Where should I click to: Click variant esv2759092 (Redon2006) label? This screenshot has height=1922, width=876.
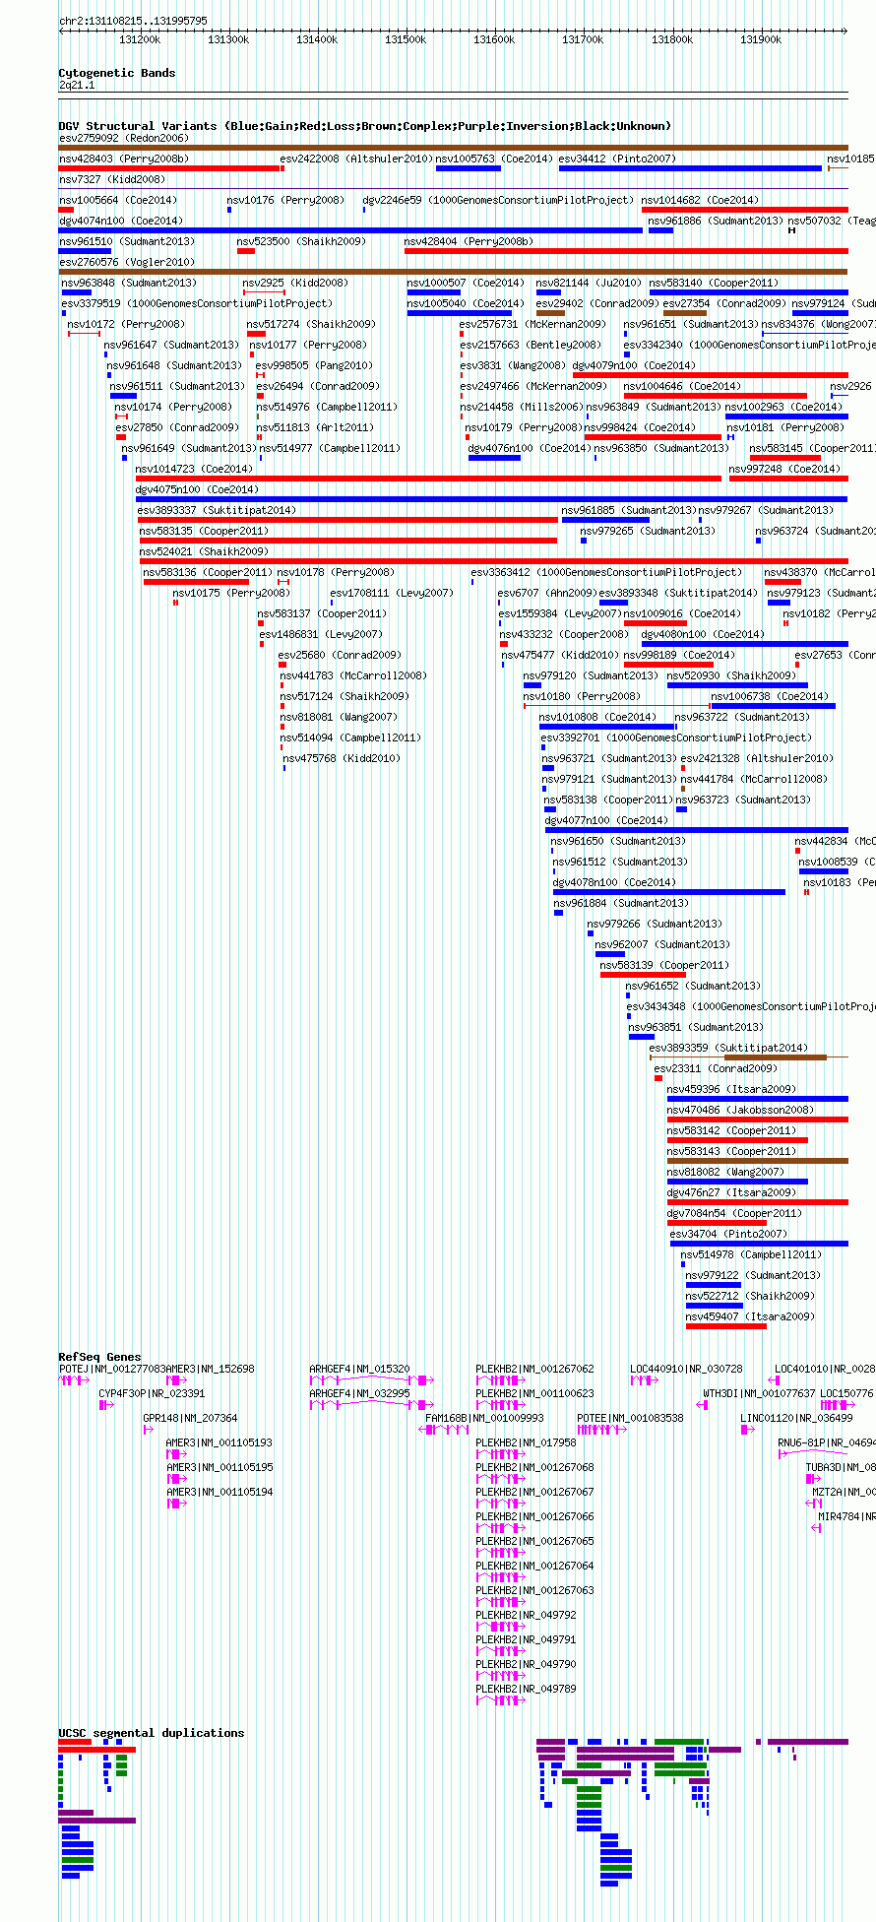pos(123,138)
